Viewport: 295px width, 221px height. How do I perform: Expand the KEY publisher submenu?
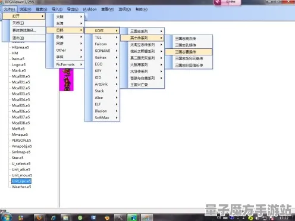[102, 71]
